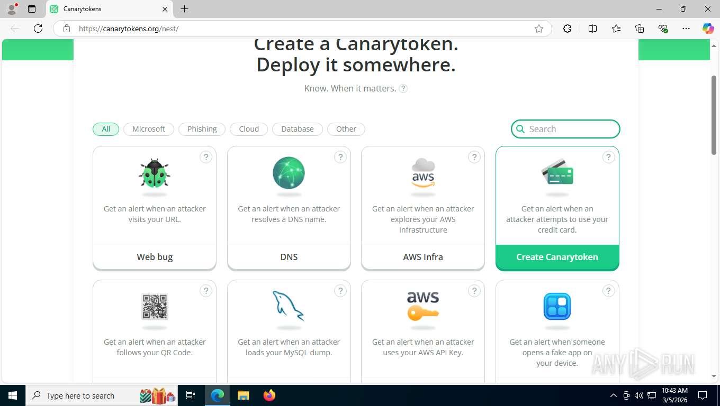Click the AWS API Key icon

point(423,306)
